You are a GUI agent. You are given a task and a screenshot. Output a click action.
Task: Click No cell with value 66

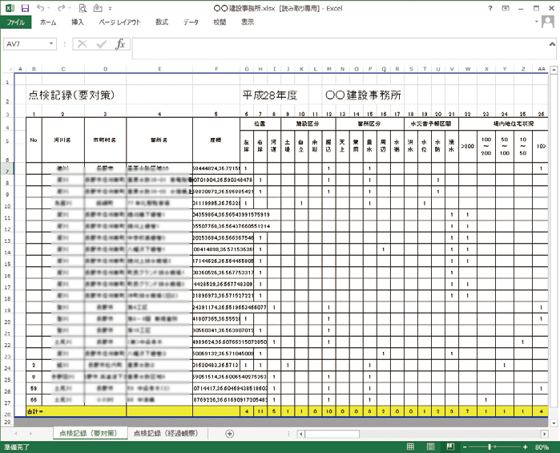point(34,400)
